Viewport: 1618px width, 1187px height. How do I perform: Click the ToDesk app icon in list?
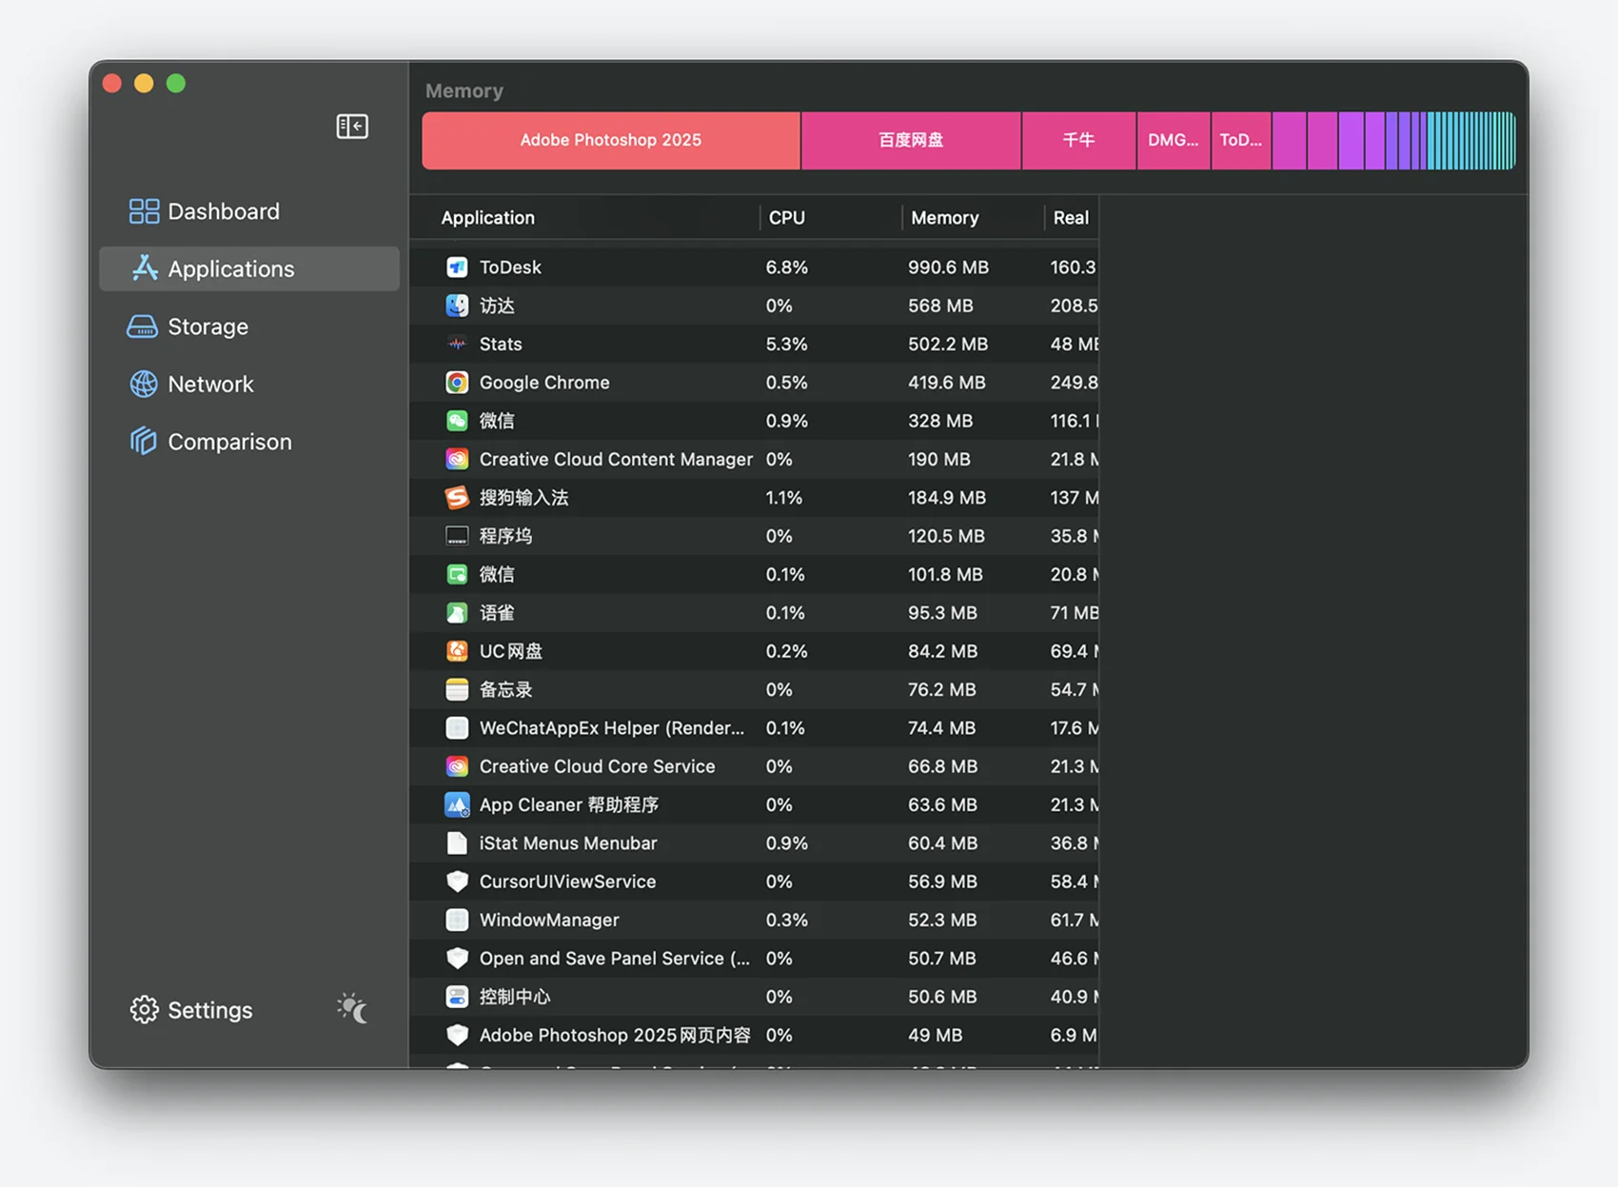pyautogui.click(x=457, y=267)
